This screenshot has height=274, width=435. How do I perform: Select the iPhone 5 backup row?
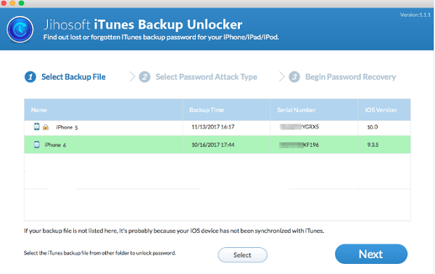coord(217,127)
